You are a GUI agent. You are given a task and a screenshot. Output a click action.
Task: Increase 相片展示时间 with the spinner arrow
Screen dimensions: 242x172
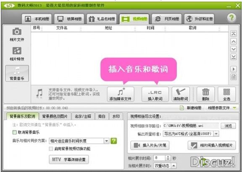pos(168,157)
